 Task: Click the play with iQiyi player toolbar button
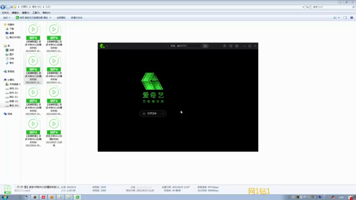pyautogui.click(x=32, y=17)
